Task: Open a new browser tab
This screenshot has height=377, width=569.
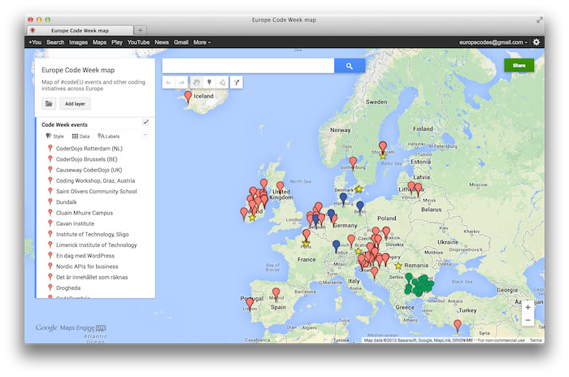Action: coord(141,30)
